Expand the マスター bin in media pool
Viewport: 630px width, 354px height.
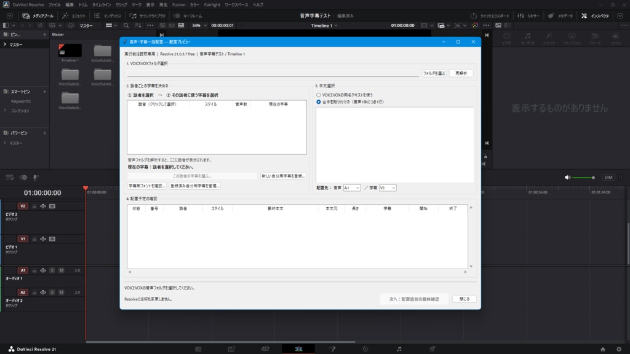point(5,44)
